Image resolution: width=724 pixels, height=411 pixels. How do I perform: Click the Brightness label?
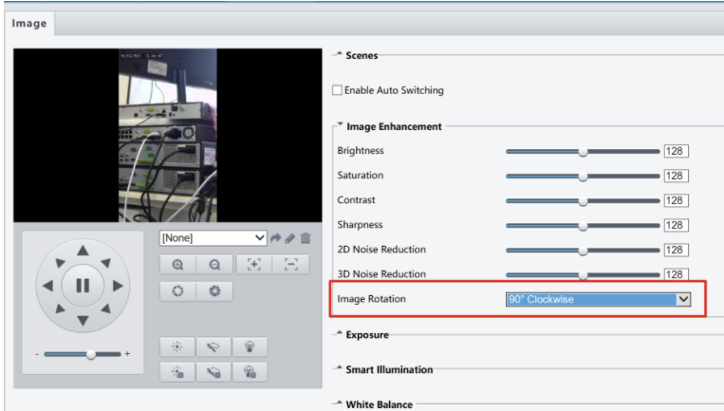[x=361, y=151]
